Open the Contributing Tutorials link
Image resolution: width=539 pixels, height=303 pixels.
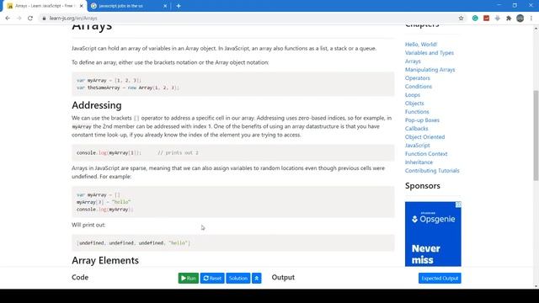(x=432, y=171)
